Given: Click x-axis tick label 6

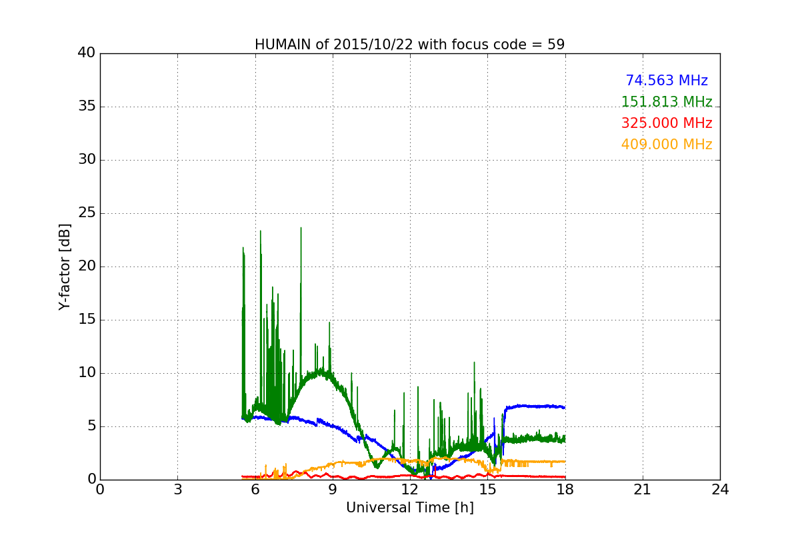Looking at the screenshot, I should coord(255,490).
